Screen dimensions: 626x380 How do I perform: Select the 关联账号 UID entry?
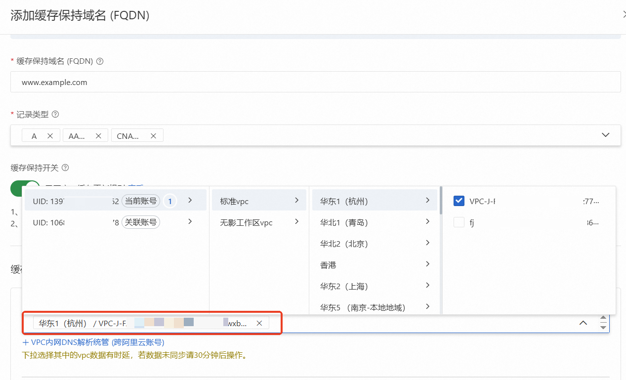coord(115,222)
